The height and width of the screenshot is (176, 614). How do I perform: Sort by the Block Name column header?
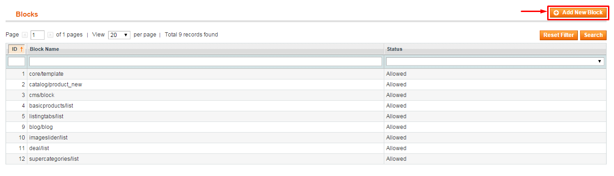(x=44, y=49)
